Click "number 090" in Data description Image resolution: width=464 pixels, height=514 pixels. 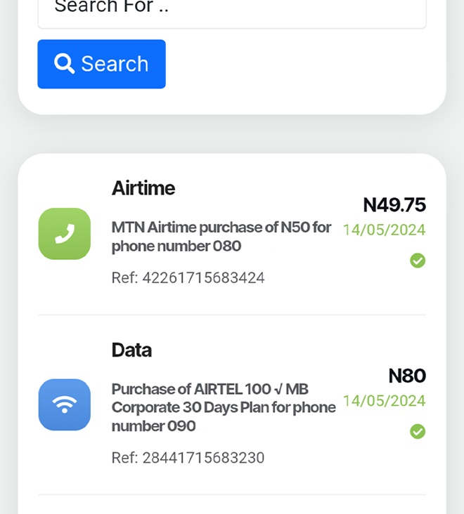point(153,426)
